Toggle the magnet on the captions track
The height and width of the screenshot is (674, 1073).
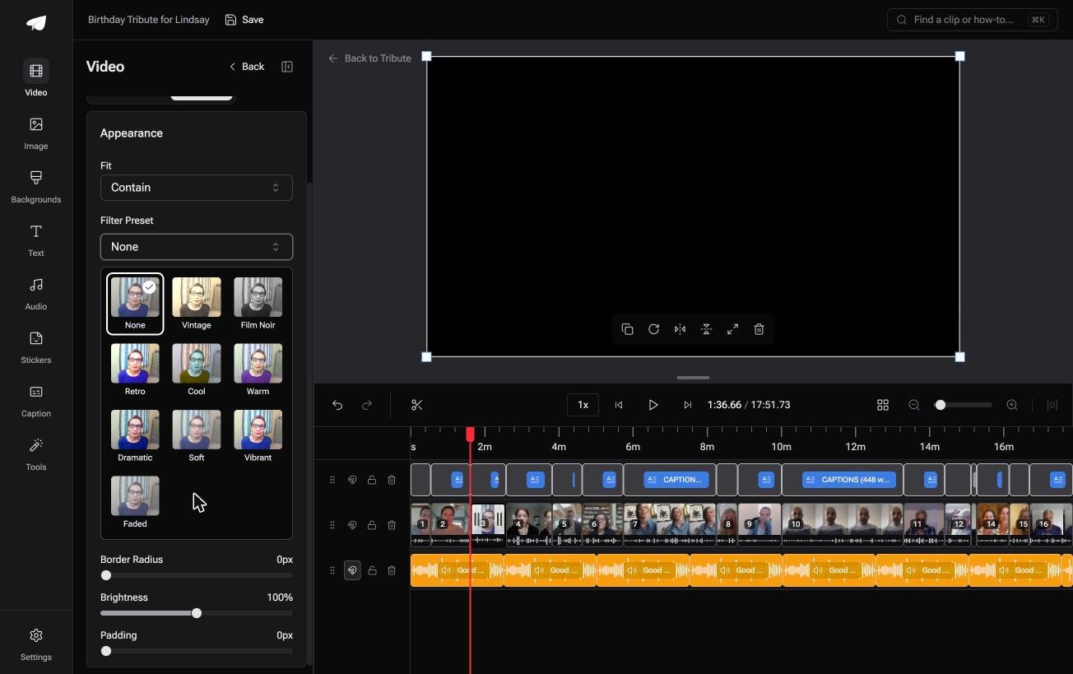tap(352, 480)
